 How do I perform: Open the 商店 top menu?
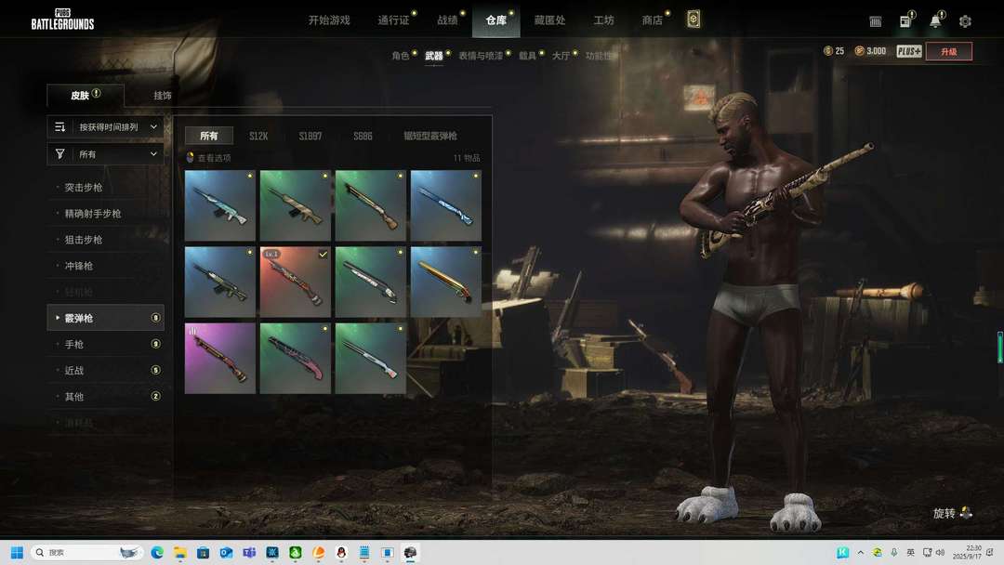point(653,20)
